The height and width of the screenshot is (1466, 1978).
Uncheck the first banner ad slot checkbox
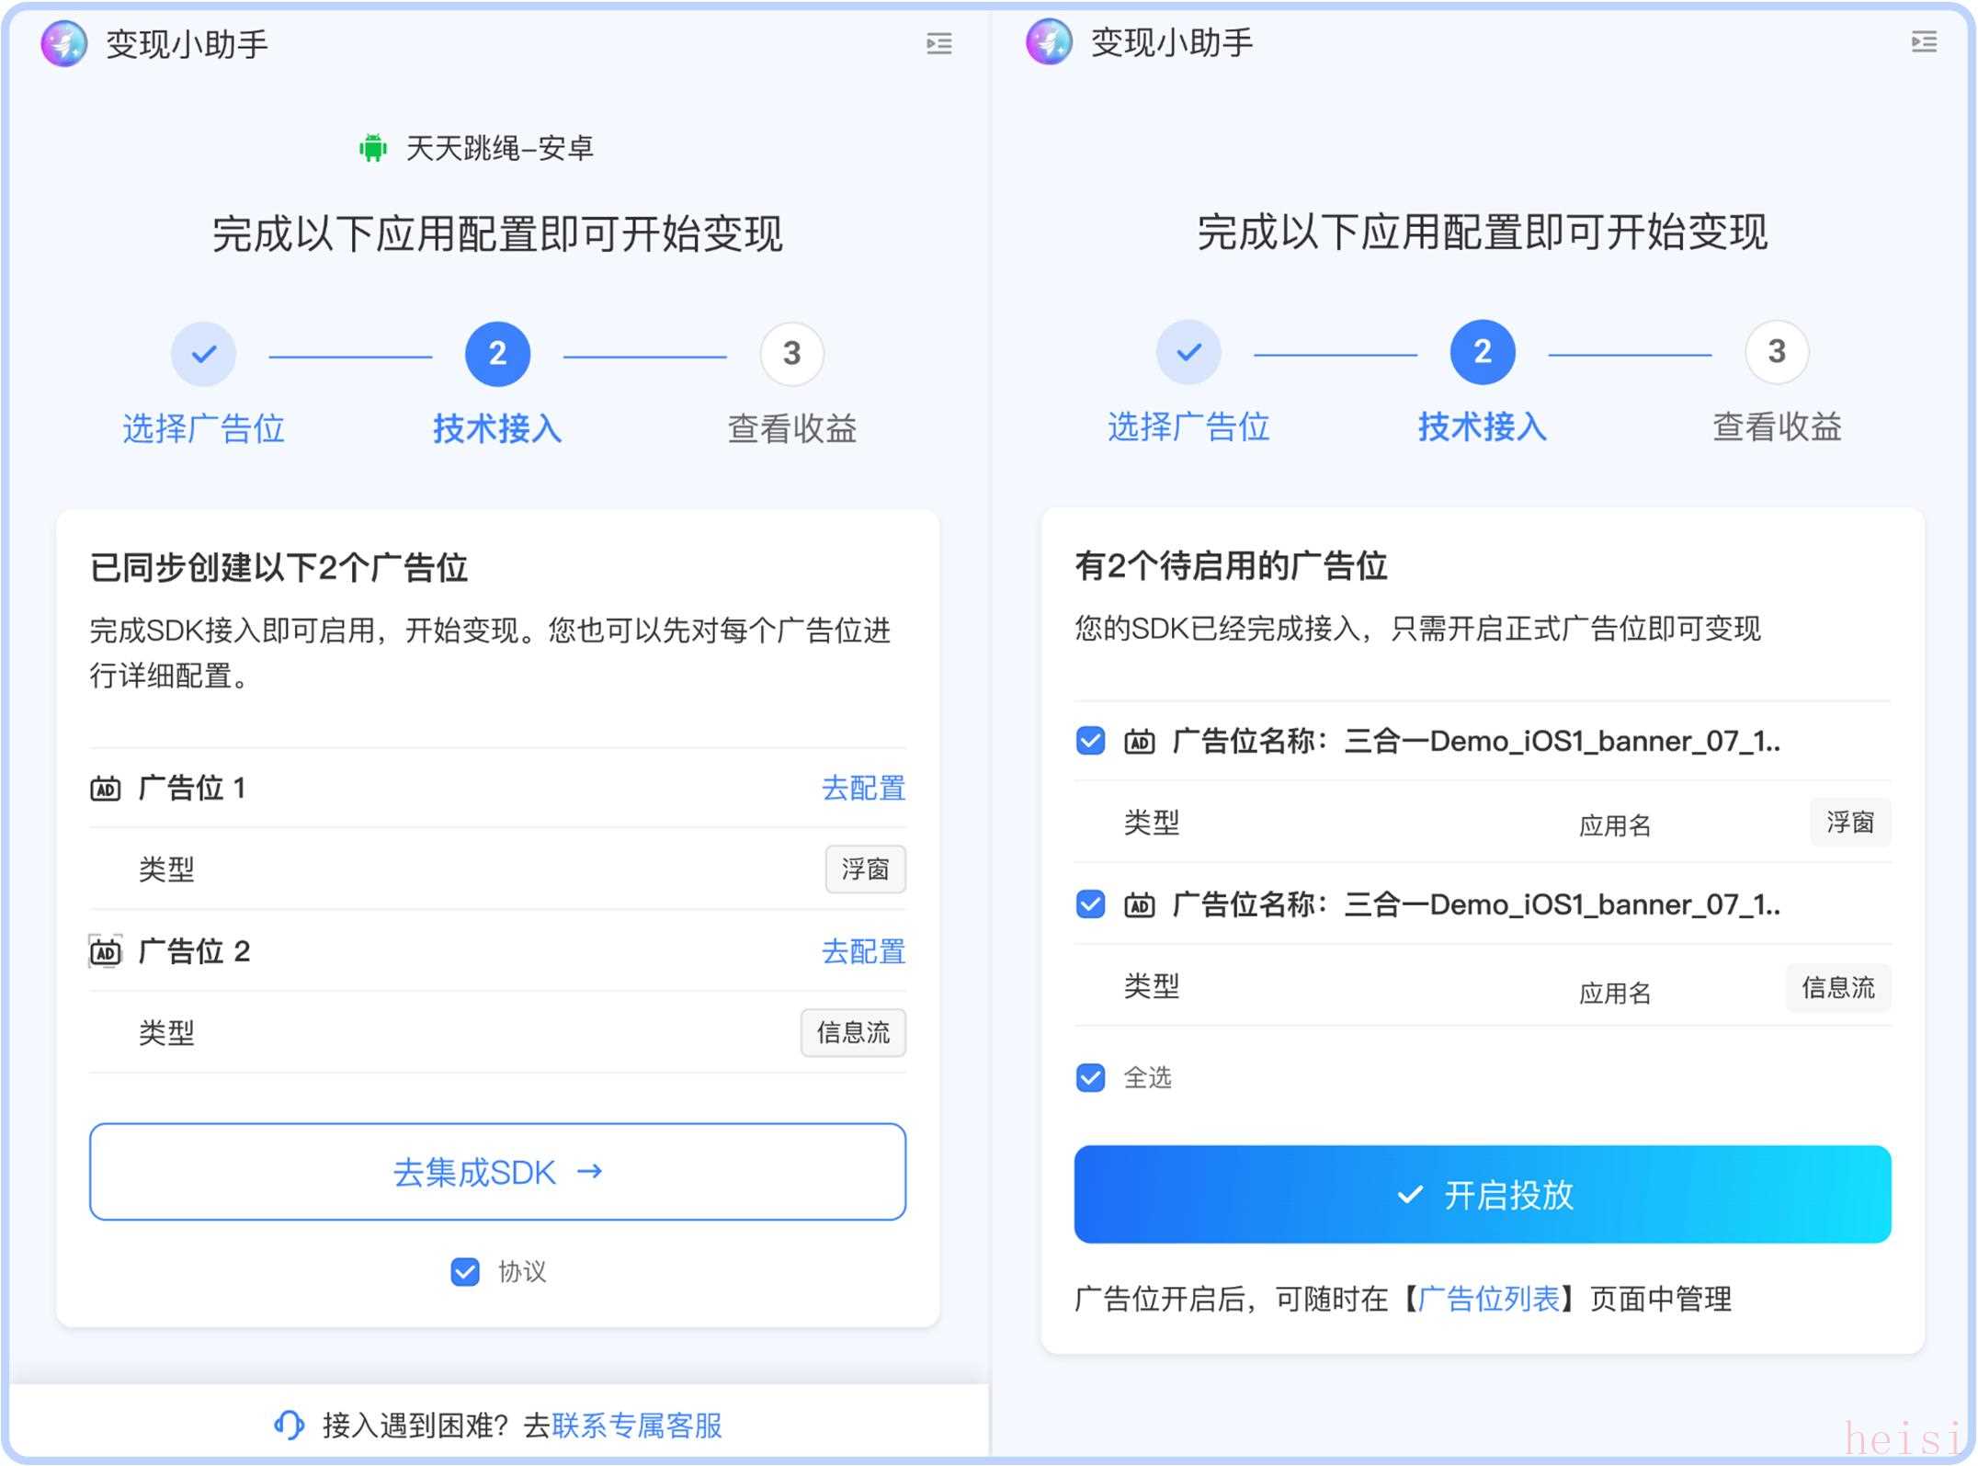click(x=1090, y=741)
